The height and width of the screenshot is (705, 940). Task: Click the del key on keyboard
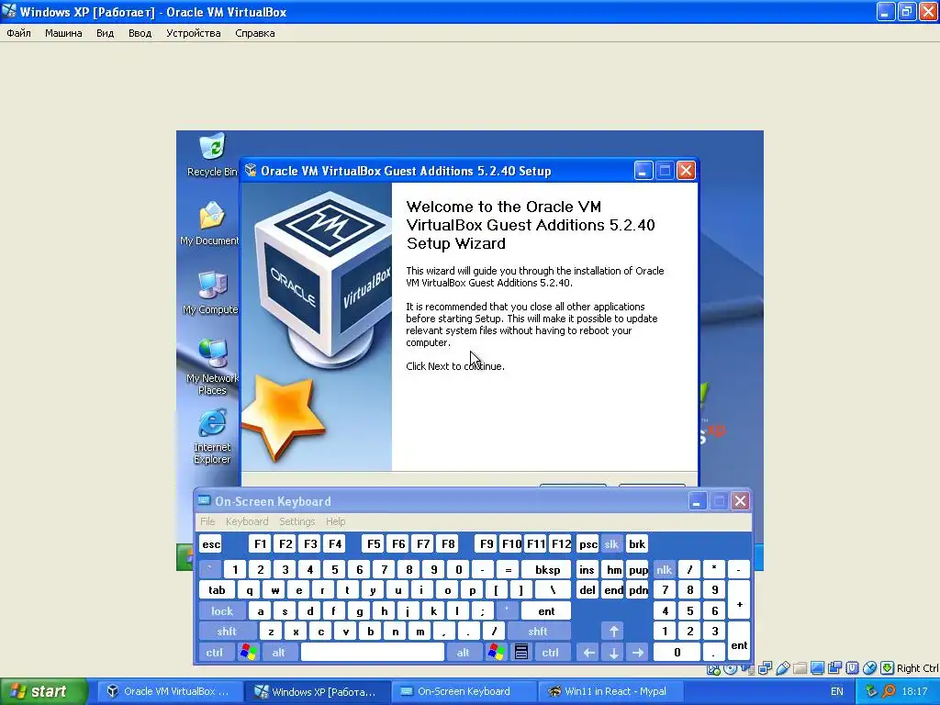(587, 590)
